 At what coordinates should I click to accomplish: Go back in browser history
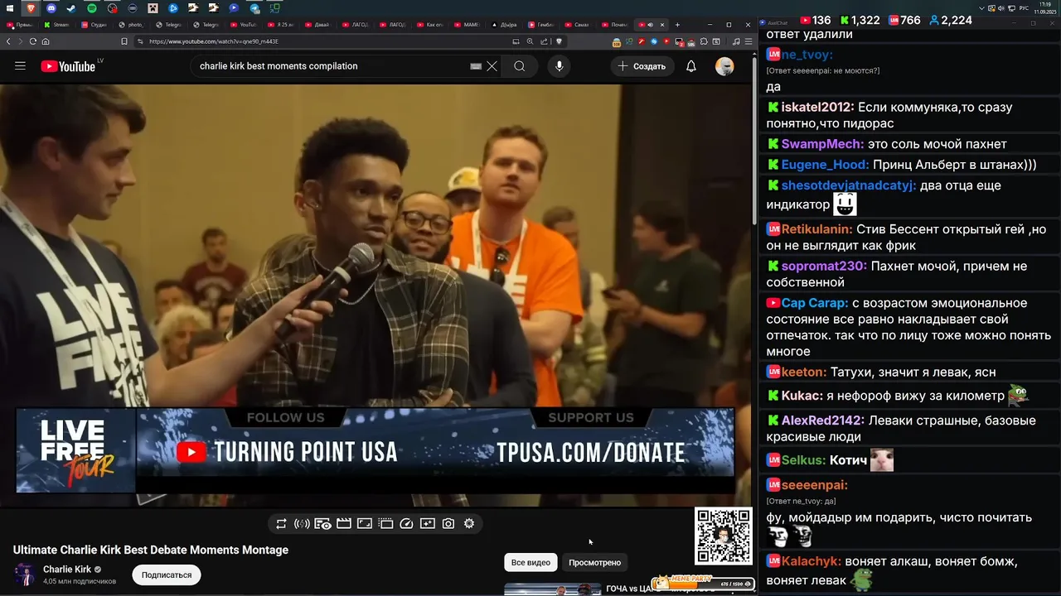pos(8,41)
